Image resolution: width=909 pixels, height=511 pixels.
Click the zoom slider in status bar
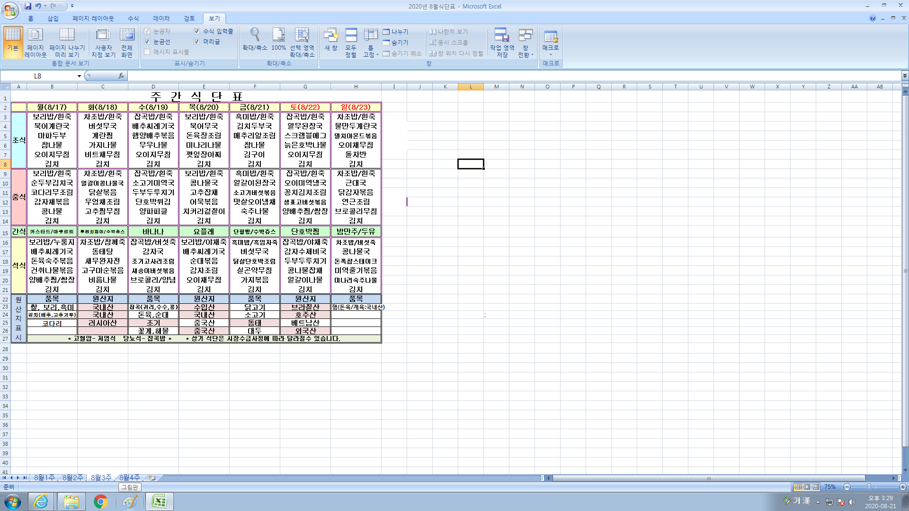[869, 487]
